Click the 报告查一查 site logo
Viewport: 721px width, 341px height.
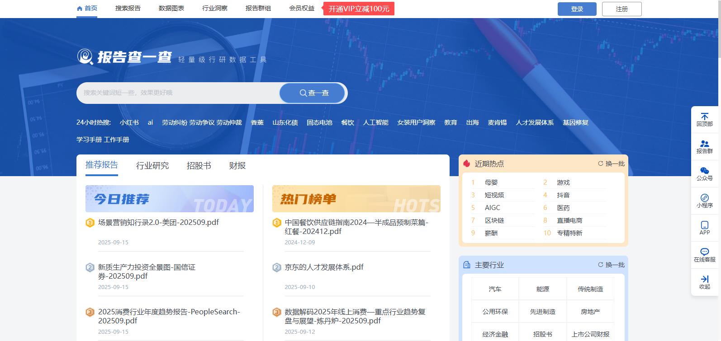tap(125, 57)
